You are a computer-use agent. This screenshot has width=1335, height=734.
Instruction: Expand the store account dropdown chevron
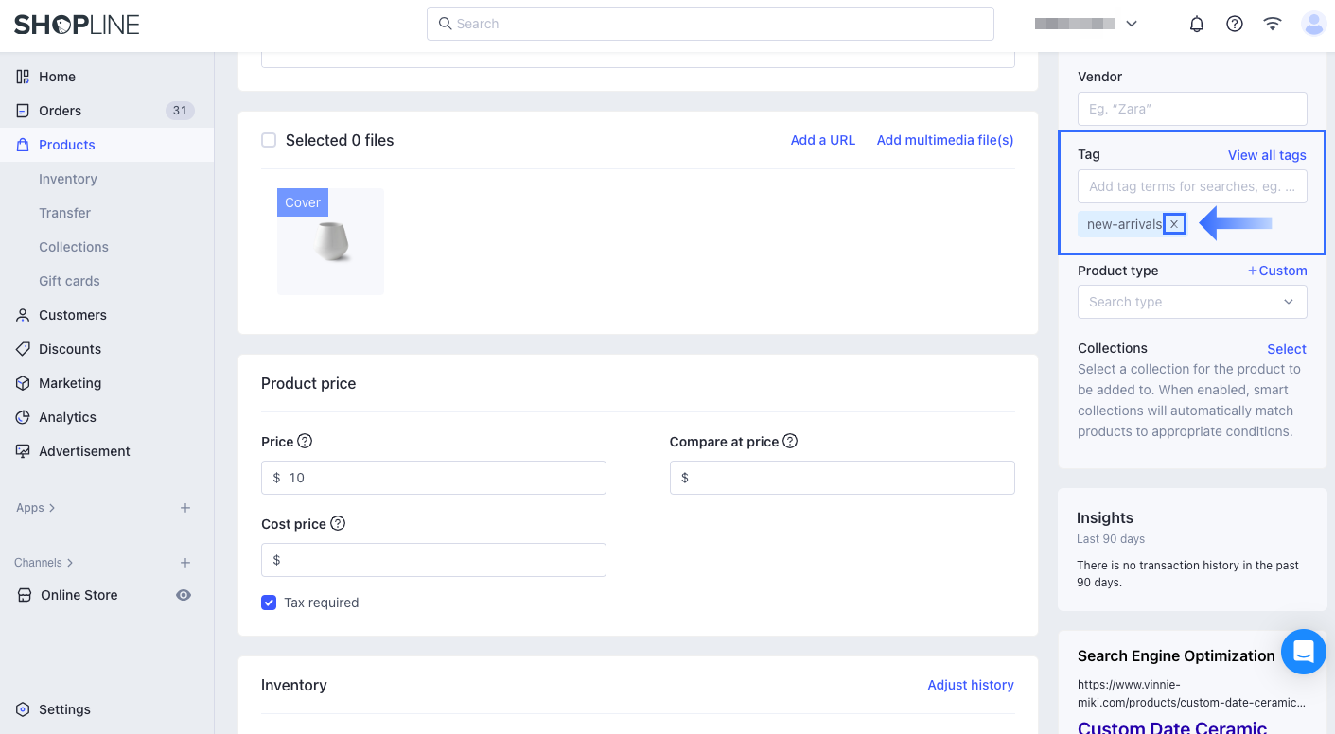(x=1132, y=25)
